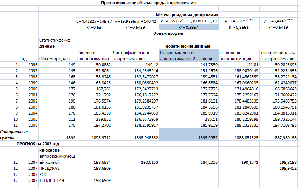Click polynomial value 177,7524
The image size is (300, 188).
pos(209,95)
